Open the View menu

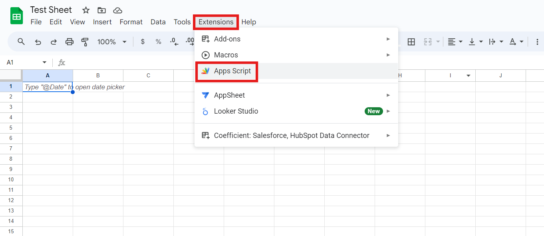77,22
